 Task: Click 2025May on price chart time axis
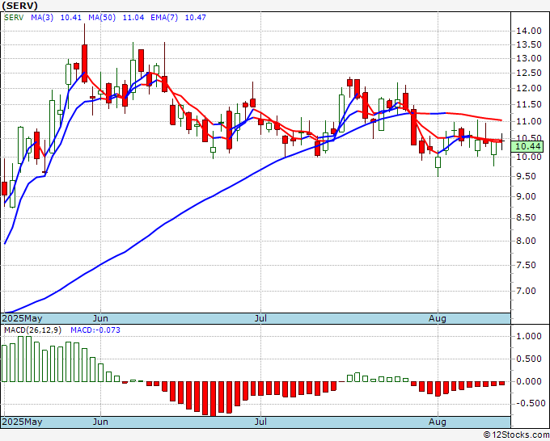tap(22, 318)
